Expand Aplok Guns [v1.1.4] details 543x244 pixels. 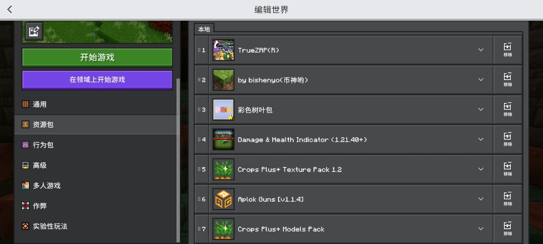point(481,199)
